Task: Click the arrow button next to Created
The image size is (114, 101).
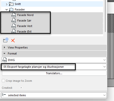Action: pos(21,88)
